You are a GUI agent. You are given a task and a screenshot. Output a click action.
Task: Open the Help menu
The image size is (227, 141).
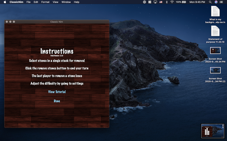(77, 2)
